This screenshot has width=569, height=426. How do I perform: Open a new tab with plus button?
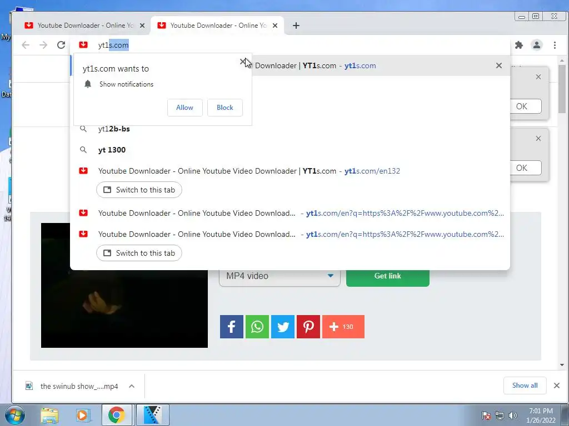coord(296,26)
